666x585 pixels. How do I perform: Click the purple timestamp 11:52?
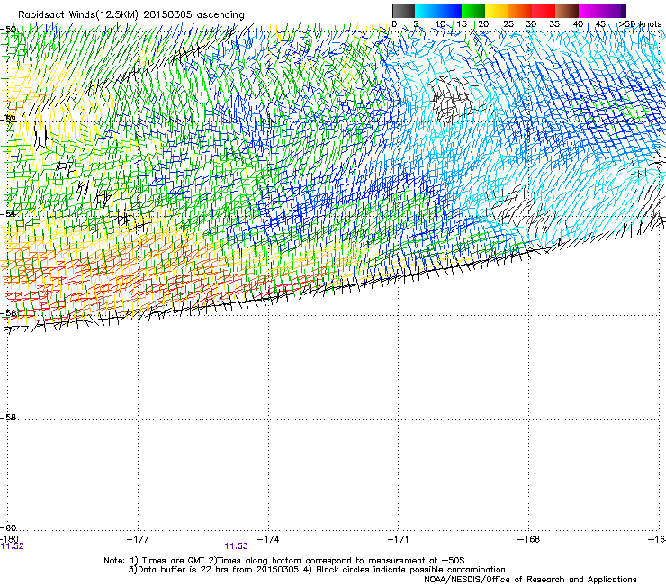tap(13, 546)
